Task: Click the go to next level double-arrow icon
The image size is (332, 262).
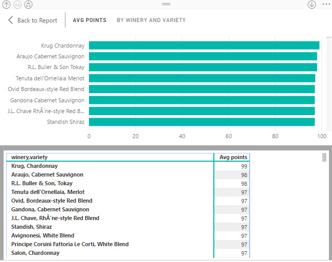Action: 17,5
